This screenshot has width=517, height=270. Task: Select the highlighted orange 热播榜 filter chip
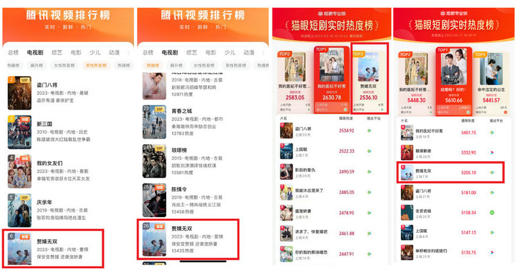(153, 66)
